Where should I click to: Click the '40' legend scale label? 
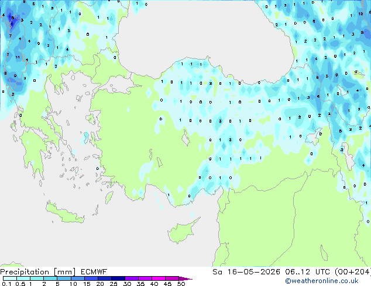[154, 284]
